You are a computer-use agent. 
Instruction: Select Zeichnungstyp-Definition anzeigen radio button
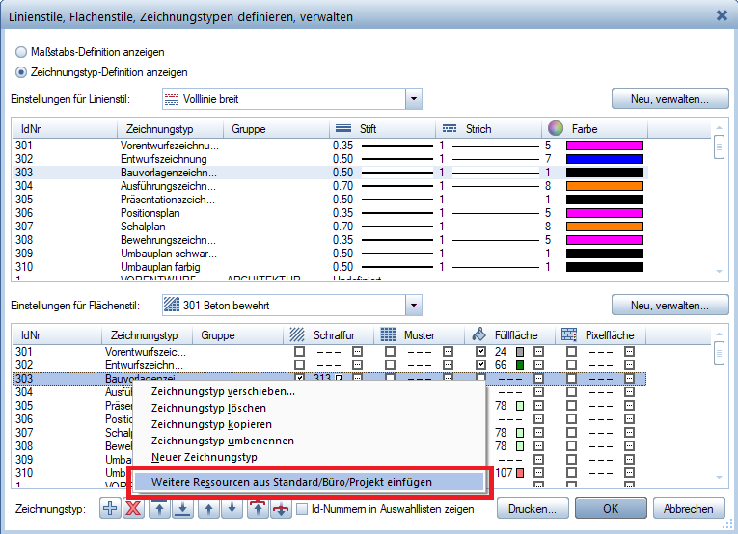(21, 71)
